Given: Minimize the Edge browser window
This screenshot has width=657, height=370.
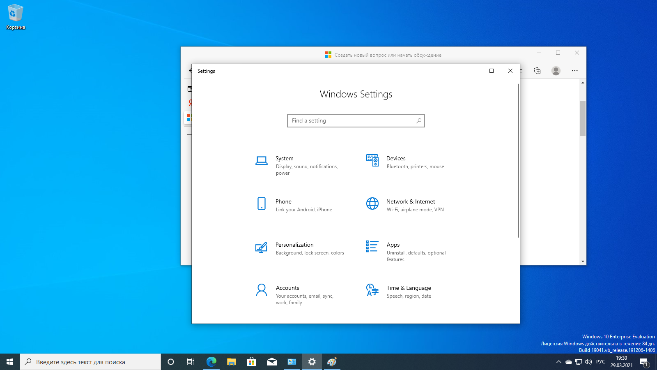Looking at the screenshot, I should [539, 53].
